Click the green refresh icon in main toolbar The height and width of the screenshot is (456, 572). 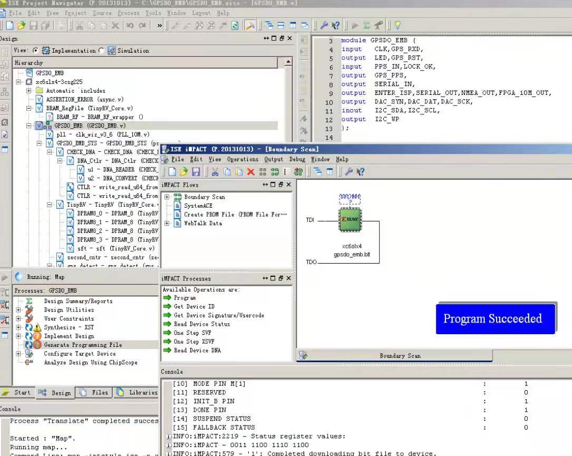235,25
